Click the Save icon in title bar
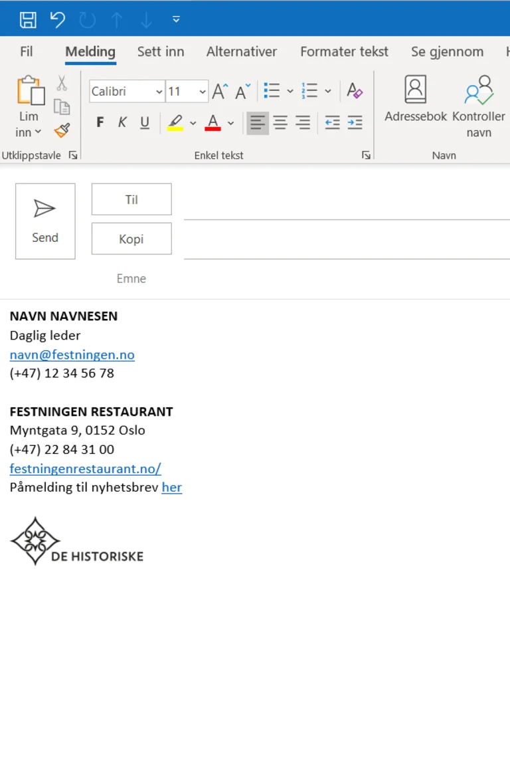This screenshot has height=784, width=510. [x=28, y=20]
